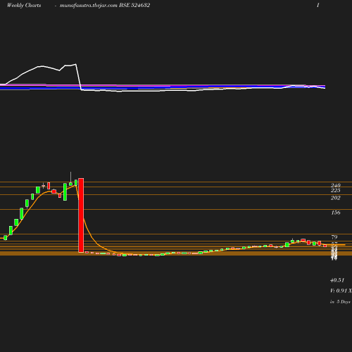Click the 'BSE 524632' symbol label
Viewport: 352px width, 352px height.
tap(134, 5)
